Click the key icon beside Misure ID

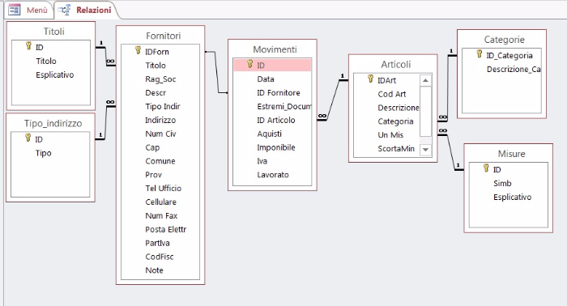(486, 168)
